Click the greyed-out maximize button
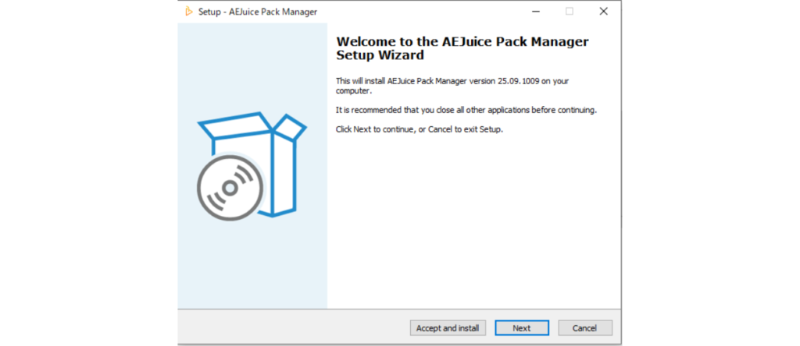800x346 pixels. click(570, 12)
